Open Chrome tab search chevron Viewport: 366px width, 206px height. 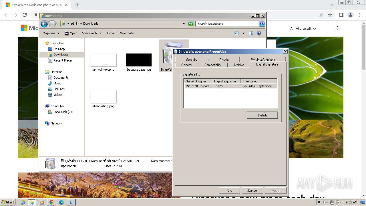[332, 5]
